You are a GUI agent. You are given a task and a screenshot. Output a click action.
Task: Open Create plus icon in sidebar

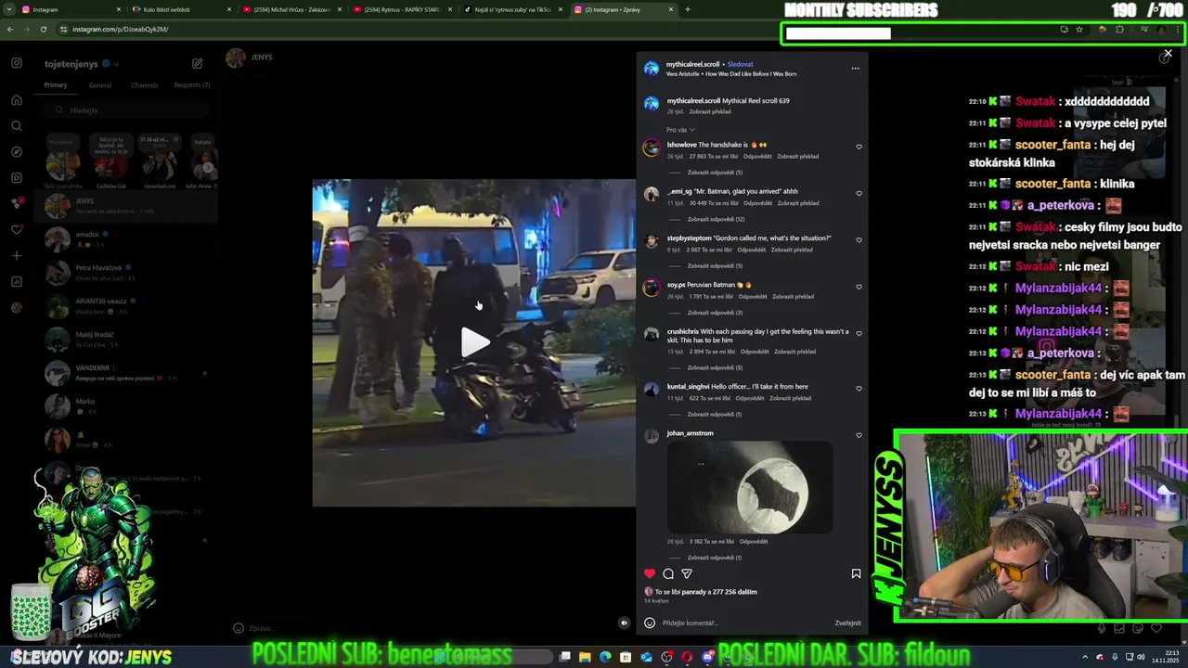click(x=17, y=255)
